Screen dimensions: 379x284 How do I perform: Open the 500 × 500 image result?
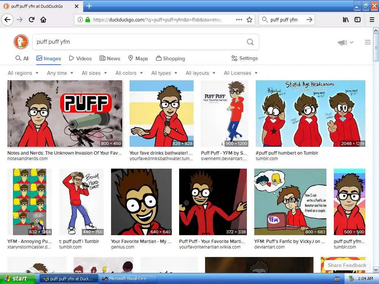tap(349, 202)
